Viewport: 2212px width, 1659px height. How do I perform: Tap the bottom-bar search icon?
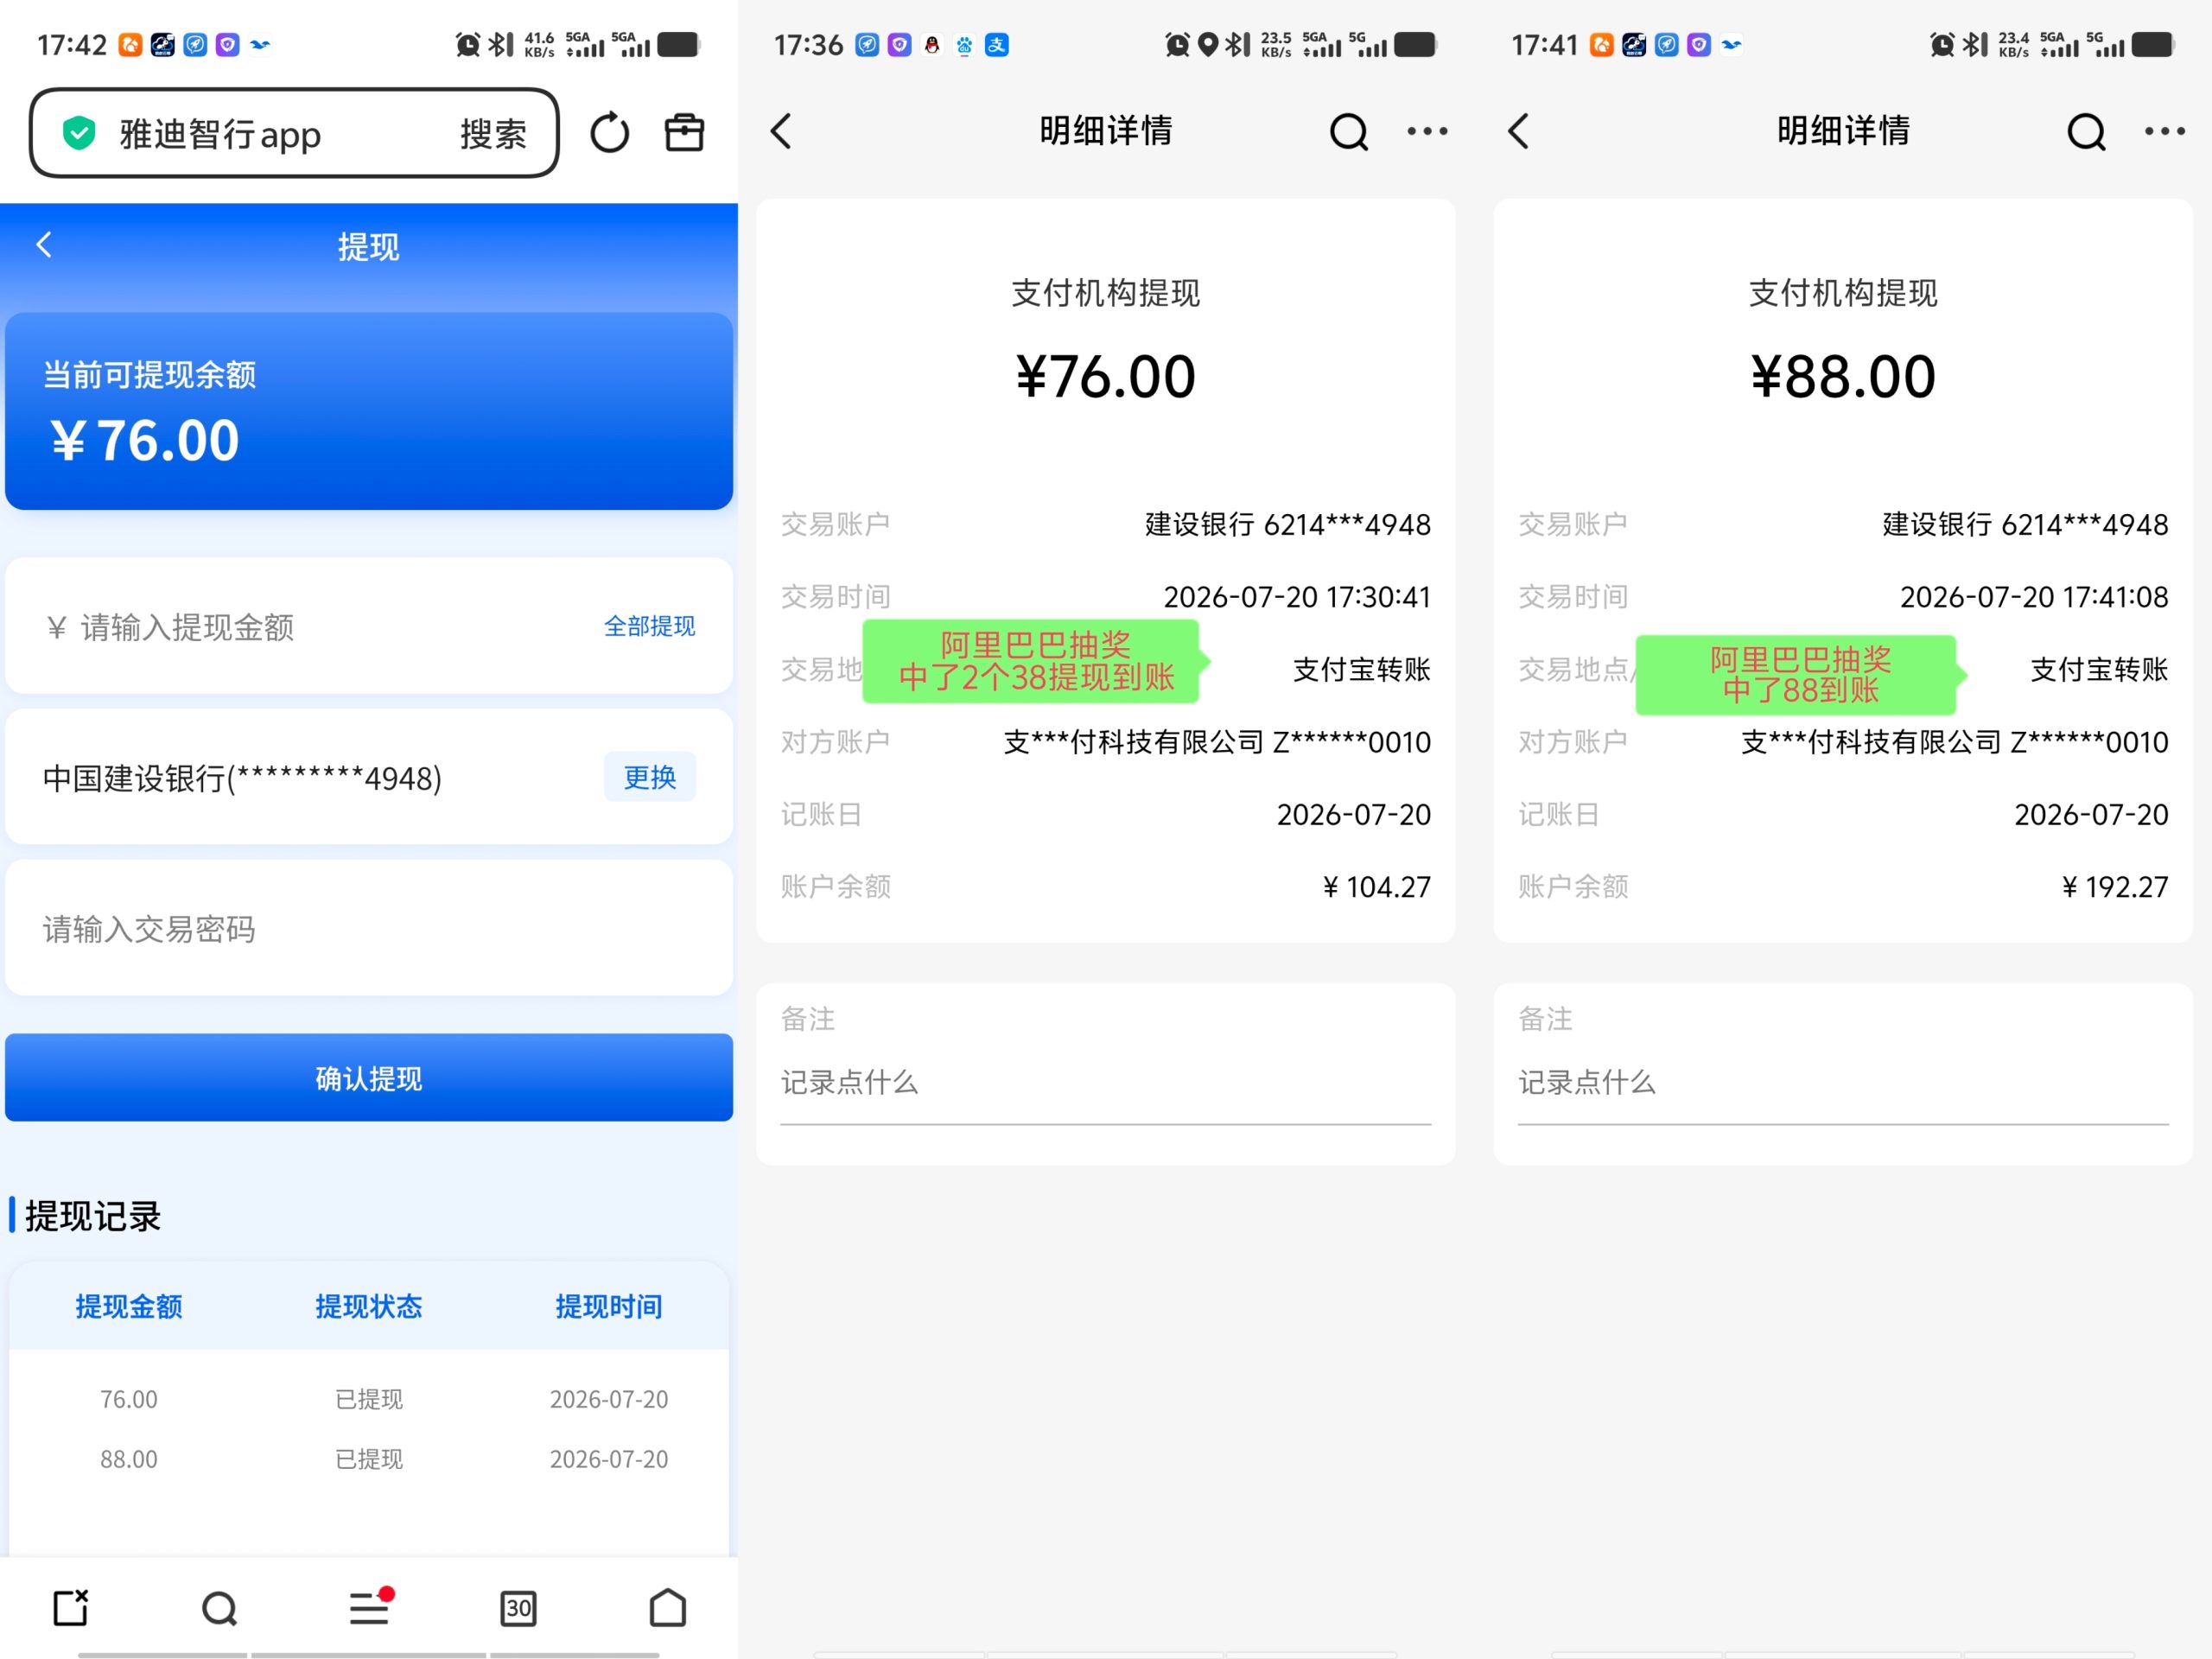[219, 1608]
